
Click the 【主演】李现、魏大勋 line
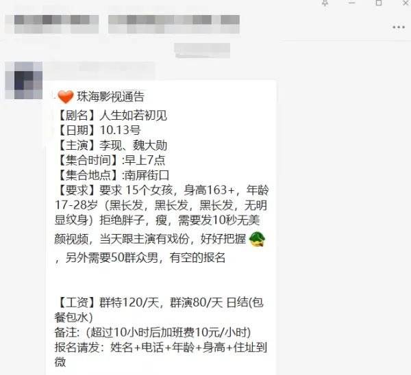pos(112,145)
